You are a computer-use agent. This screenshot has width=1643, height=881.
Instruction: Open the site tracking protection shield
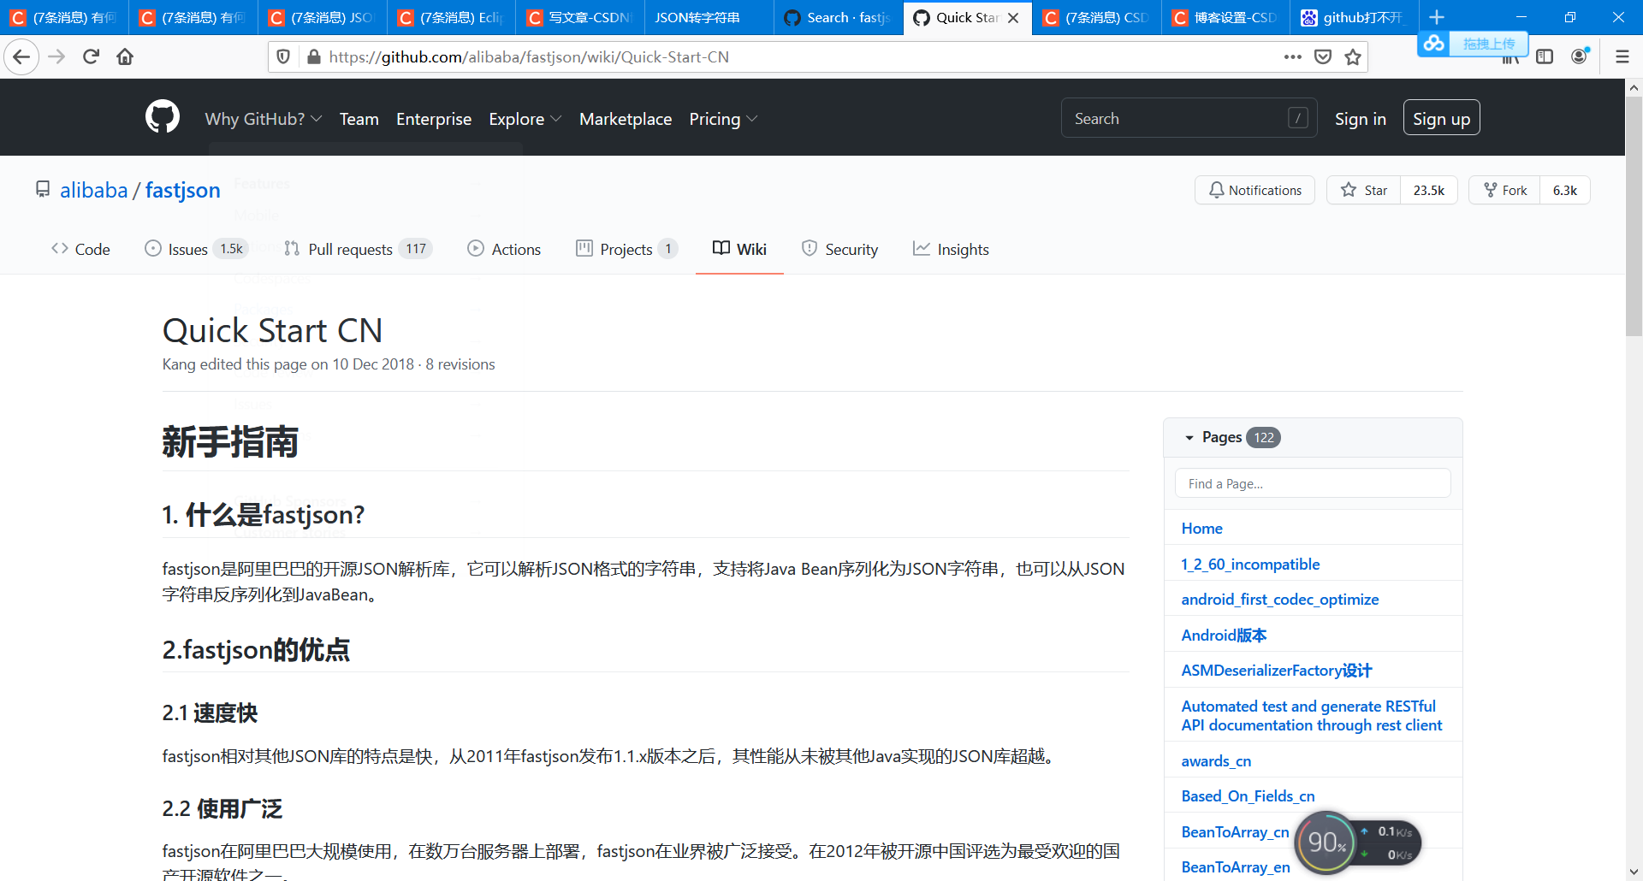pyautogui.click(x=283, y=56)
